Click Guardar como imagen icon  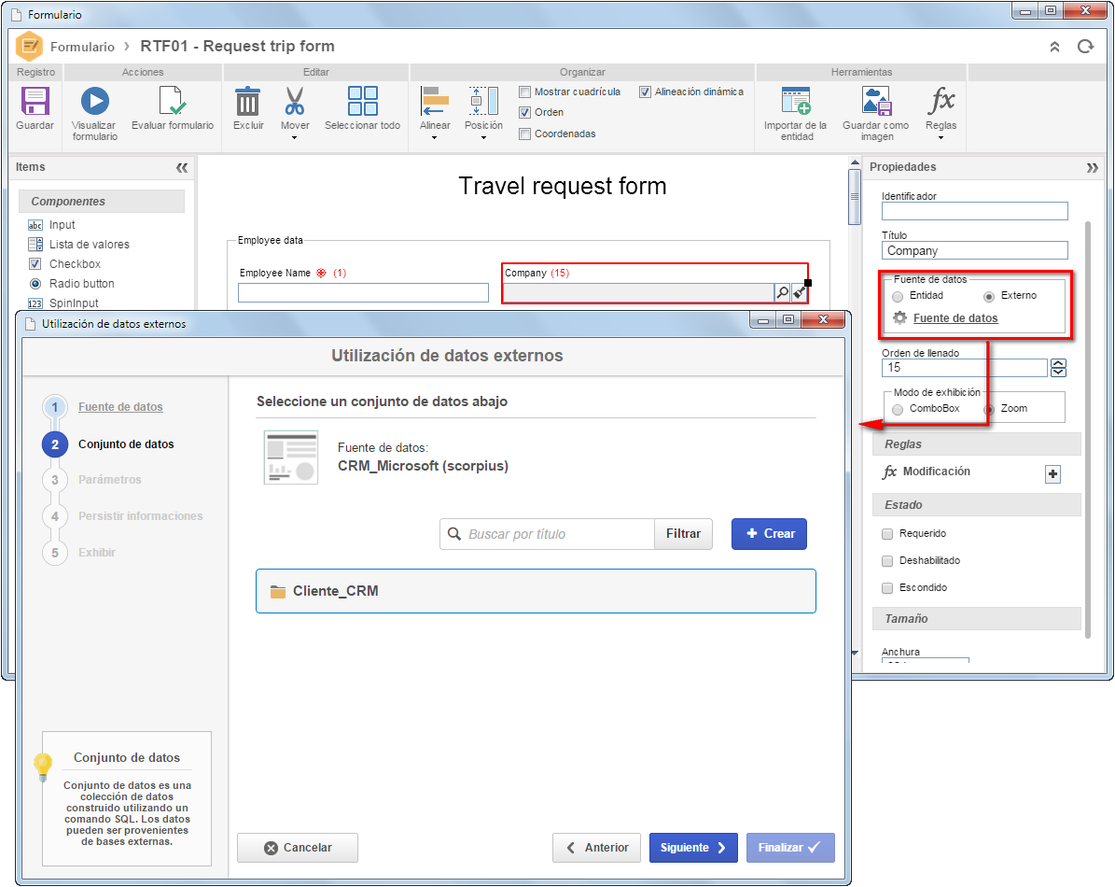876,101
